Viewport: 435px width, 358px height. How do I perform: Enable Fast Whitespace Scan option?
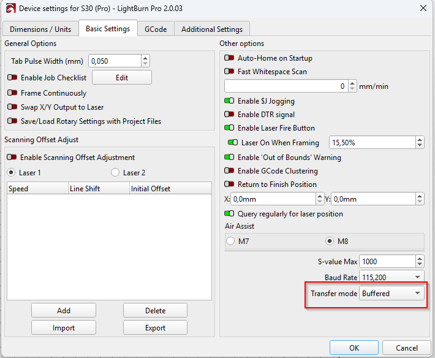click(x=230, y=72)
